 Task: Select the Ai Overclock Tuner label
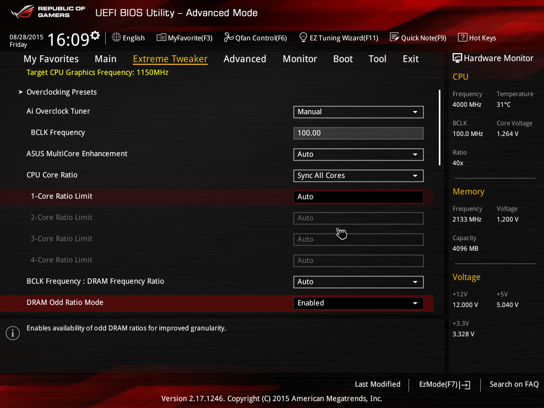coord(58,111)
